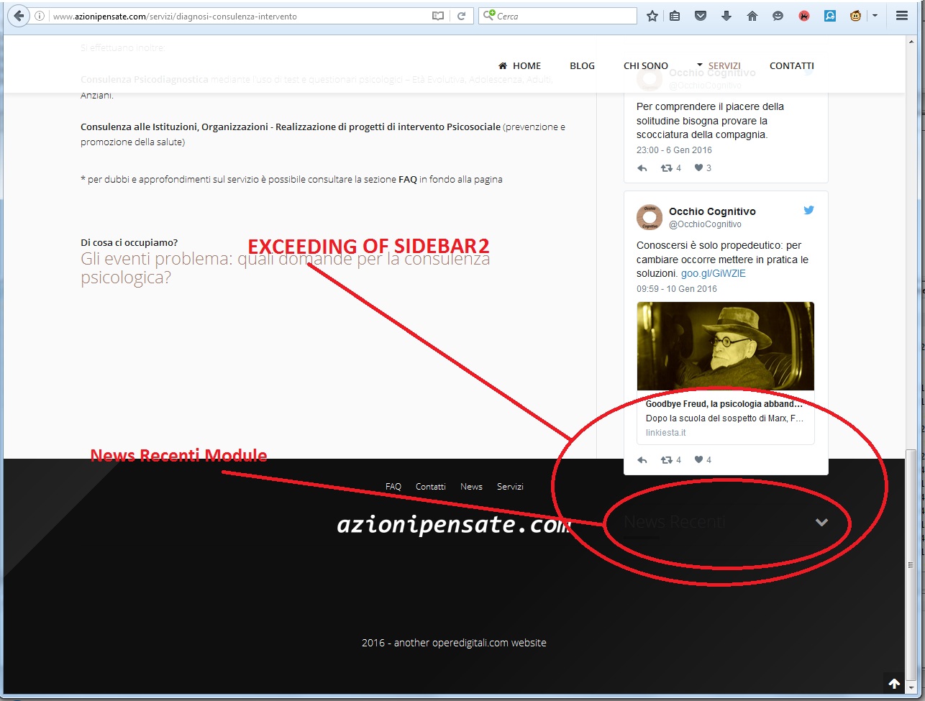Open the CHI SONO menu item

pos(645,65)
